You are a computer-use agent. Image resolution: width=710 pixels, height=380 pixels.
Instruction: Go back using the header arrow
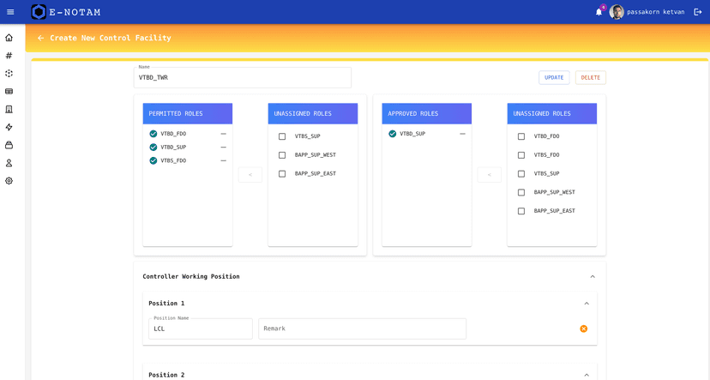(40, 38)
